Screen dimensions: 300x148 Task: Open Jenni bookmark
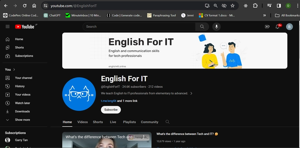pos(187,15)
